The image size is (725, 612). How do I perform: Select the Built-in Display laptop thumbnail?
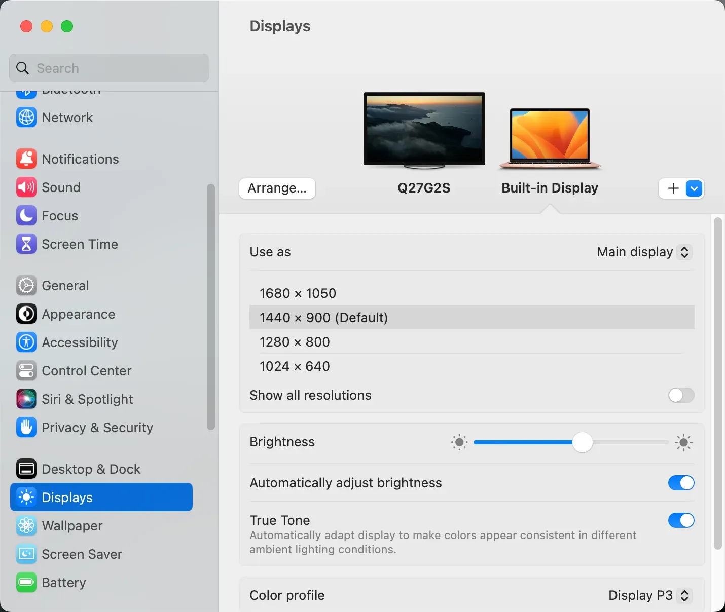[x=550, y=138]
